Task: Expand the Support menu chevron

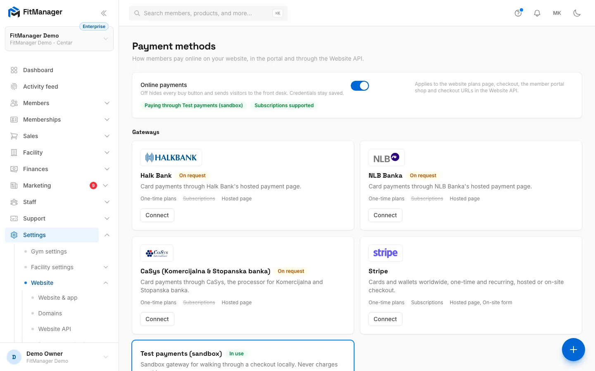Action: (107, 218)
